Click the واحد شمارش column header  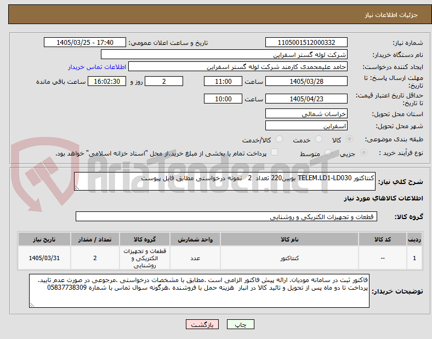click(x=195, y=239)
